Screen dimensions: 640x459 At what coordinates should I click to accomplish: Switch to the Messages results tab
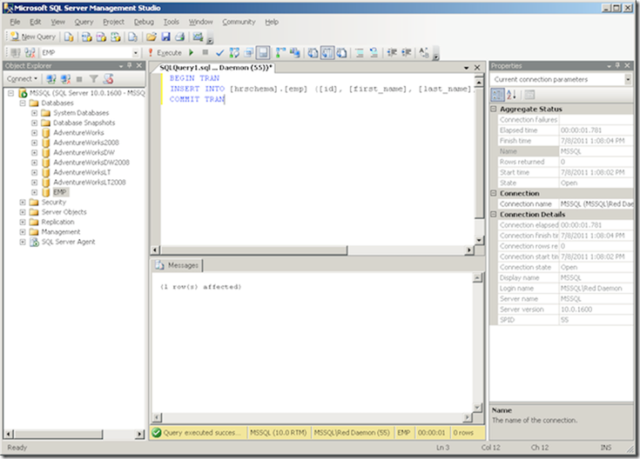178,265
